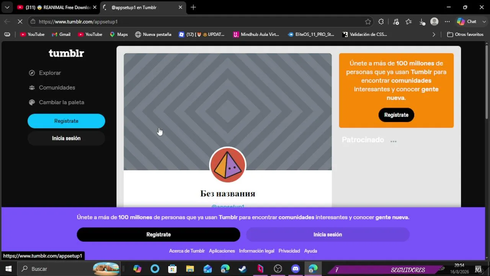This screenshot has height=276, width=490.
Task: Open Microsoft Store from the taskbar
Action: tap(172, 269)
